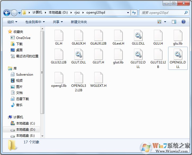Open the 组织 menu
This screenshot has width=192, height=155.
[x=12, y=22]
